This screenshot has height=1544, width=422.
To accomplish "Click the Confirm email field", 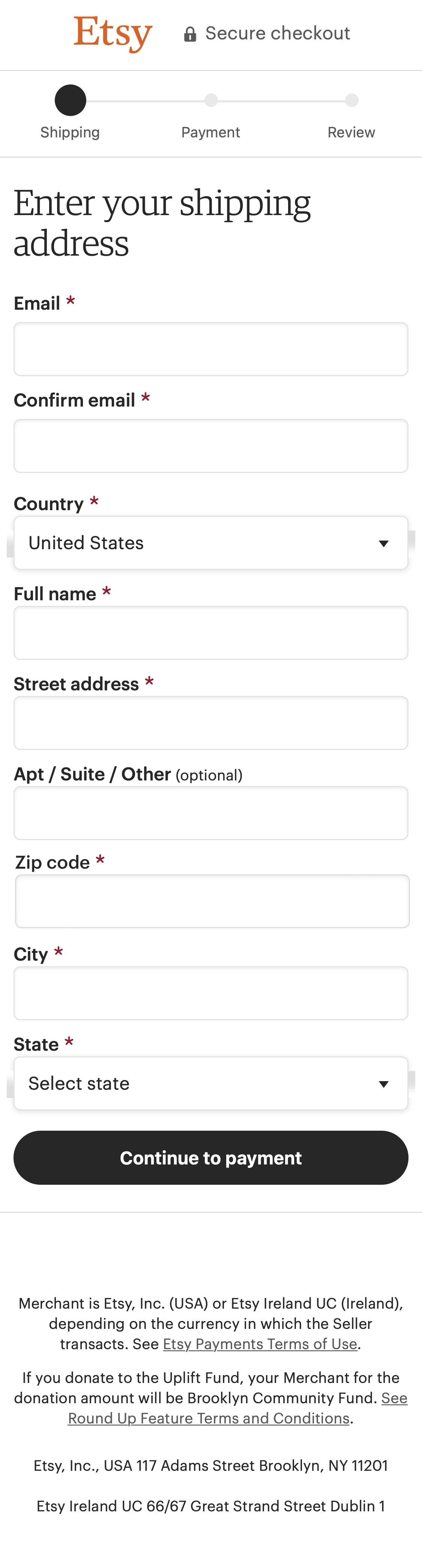I will point(211,445).
